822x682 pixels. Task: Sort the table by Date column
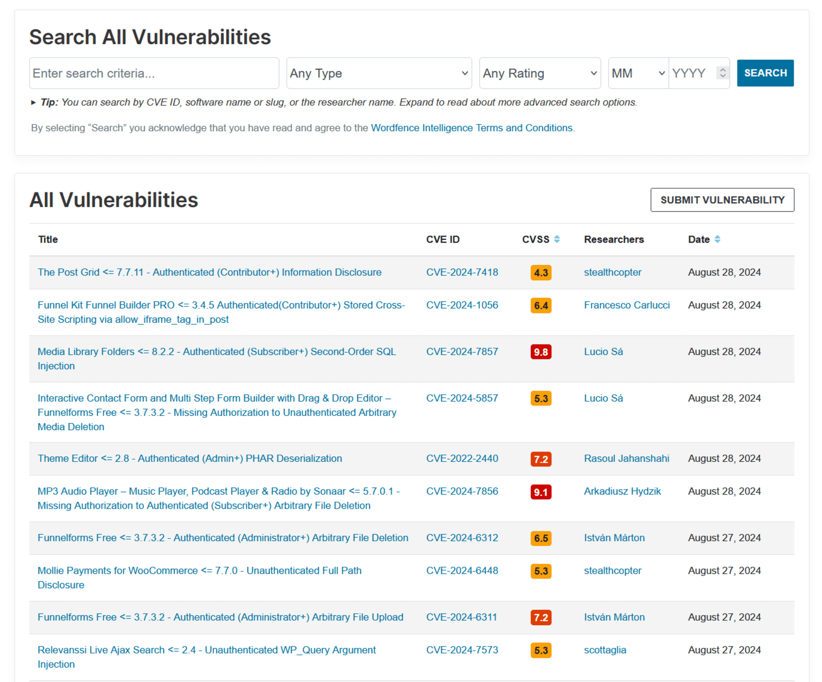pos(717,239)
